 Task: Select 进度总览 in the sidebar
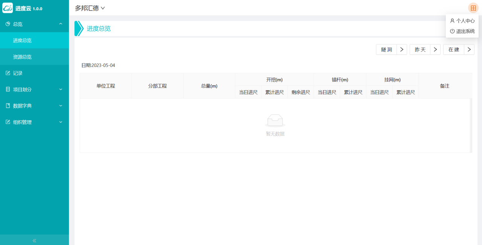click(22, 41)
